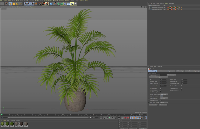Viewport: 200px width, 129px height.
Task: Toggle Y axis lock
Action: pos(29,4)
